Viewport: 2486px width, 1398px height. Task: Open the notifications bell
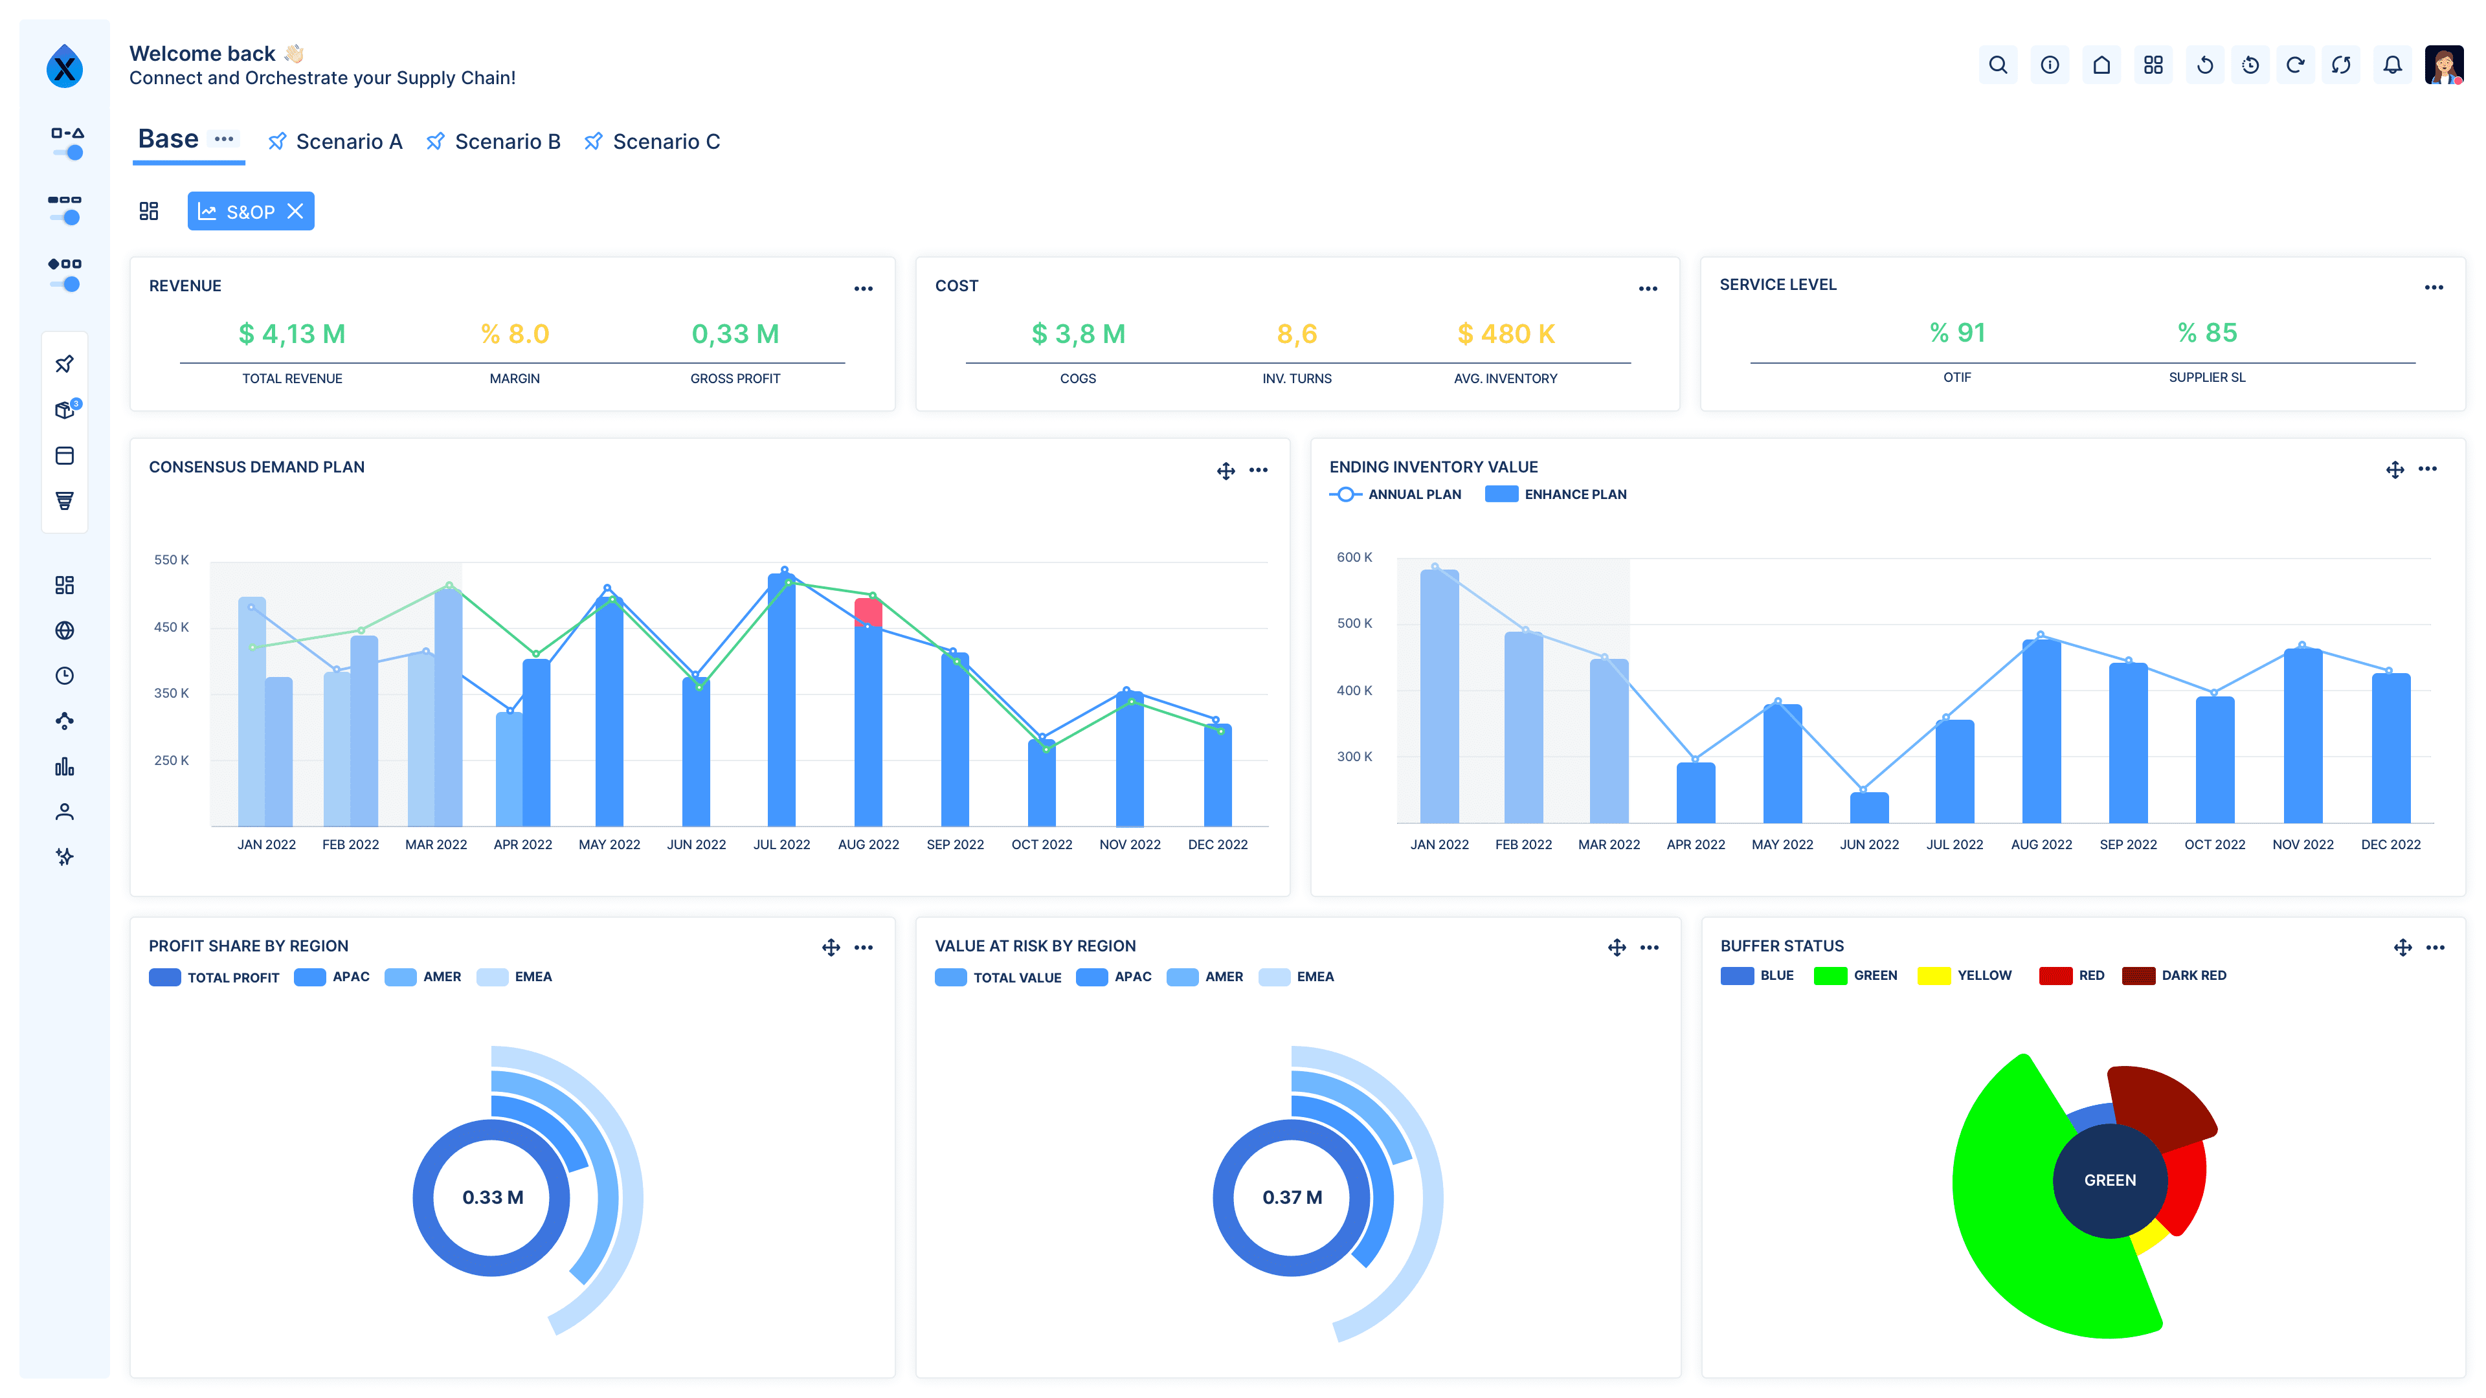click(2392, 65)
